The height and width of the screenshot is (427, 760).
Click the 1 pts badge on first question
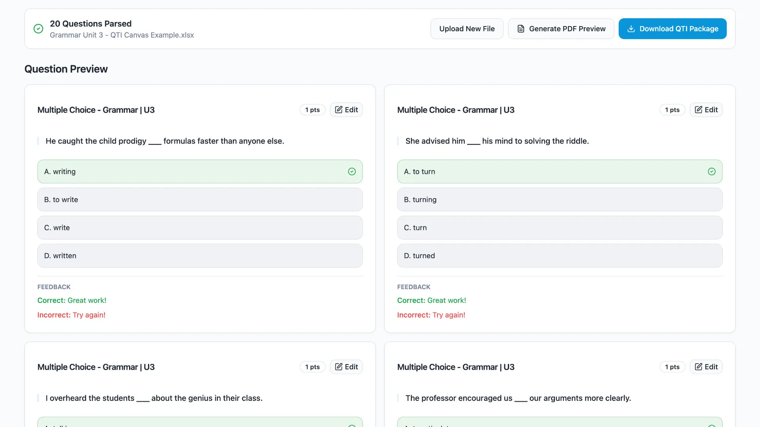point(312,110)
